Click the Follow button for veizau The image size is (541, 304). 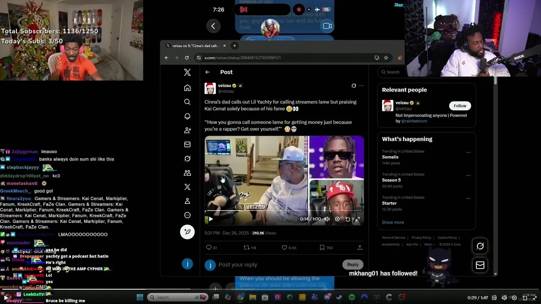(460, 106)
